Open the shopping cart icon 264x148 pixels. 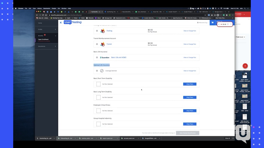coord(212,23)
